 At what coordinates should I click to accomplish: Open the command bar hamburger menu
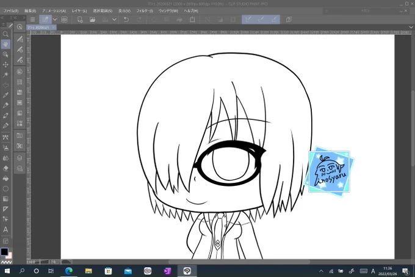pos(32,20)
